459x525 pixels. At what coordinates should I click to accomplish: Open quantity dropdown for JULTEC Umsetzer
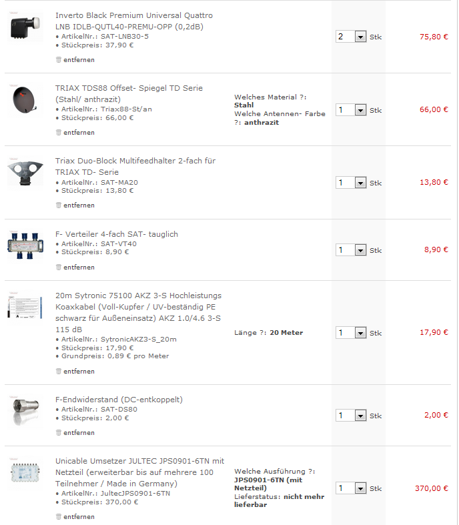coord(360,489)
